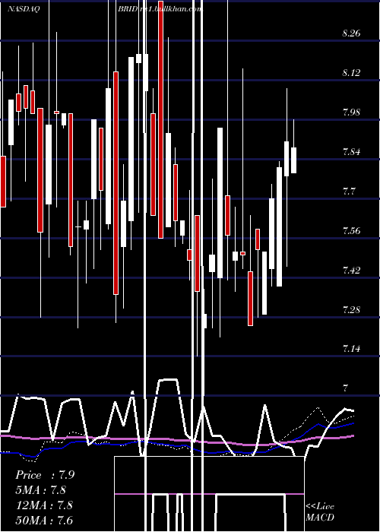Click the Price : 7.9 readout
Screen dimensions: 380x532
click(45, 475)
